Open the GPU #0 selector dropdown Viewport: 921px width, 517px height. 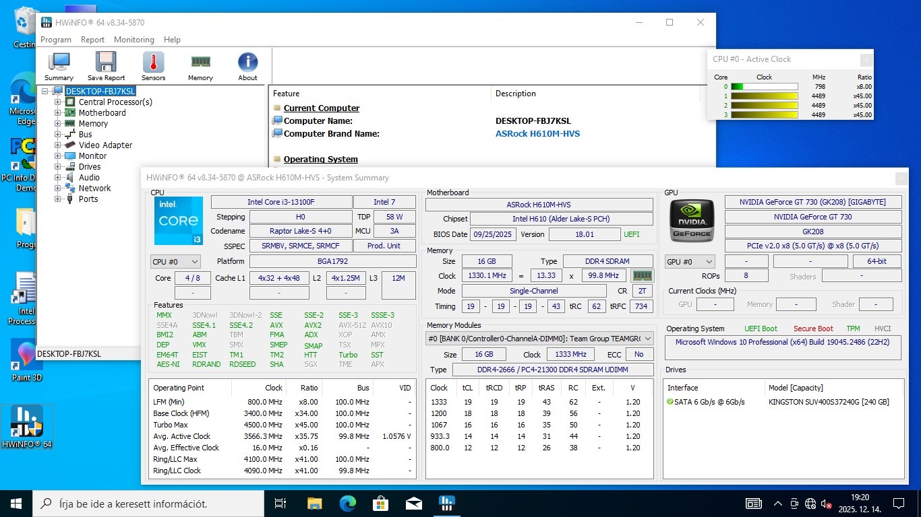tap(690, 262)
